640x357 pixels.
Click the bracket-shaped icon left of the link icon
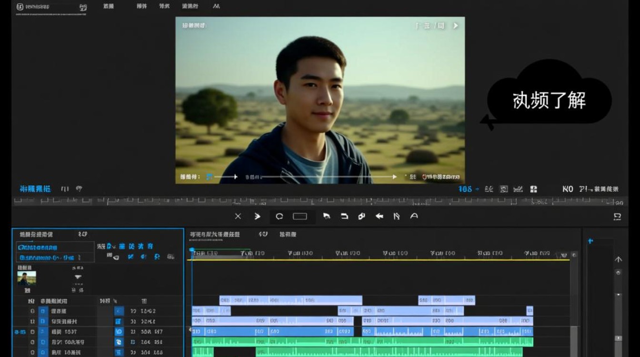click(344, 216)
